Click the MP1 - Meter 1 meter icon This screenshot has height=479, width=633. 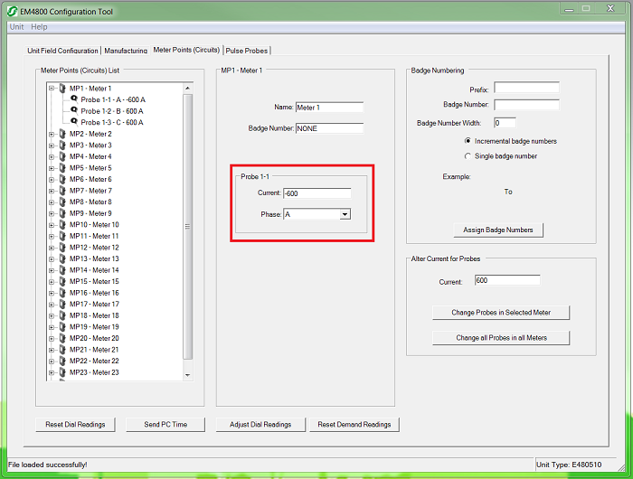(62, 88)
